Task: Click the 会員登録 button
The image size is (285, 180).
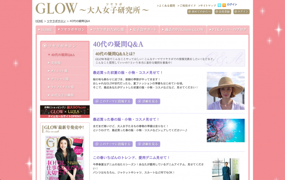Action: pos(223,12)
